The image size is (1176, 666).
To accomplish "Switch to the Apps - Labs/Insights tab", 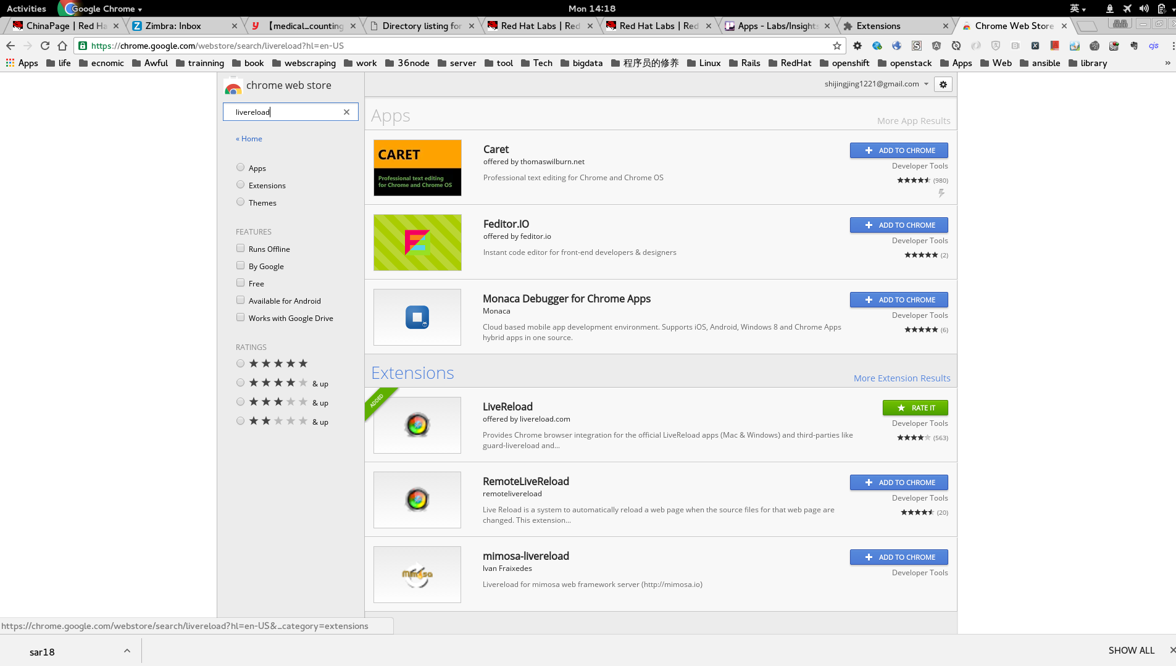I will point(775,26).
